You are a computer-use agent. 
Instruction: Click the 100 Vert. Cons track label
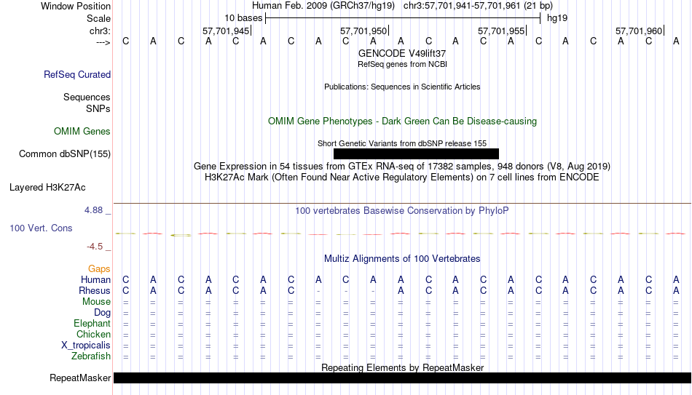point(41,228)
